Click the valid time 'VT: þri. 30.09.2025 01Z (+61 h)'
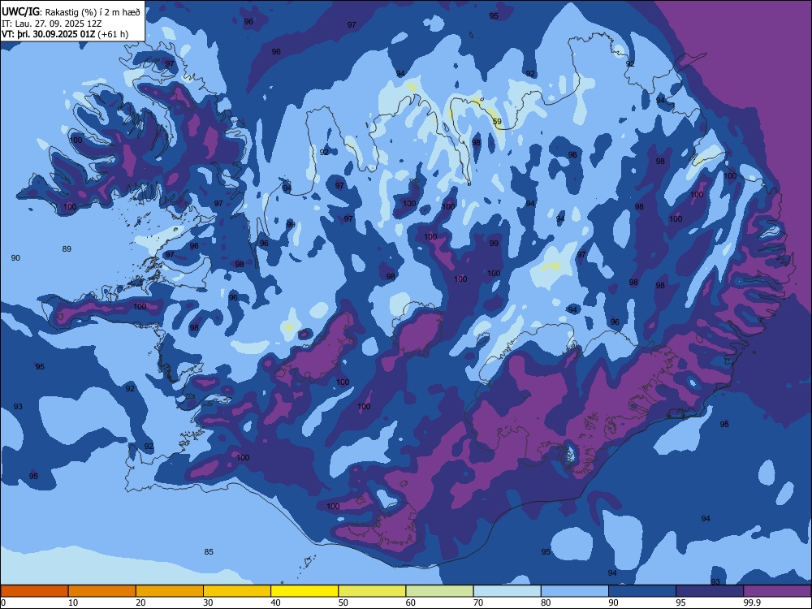 (65, 34)
